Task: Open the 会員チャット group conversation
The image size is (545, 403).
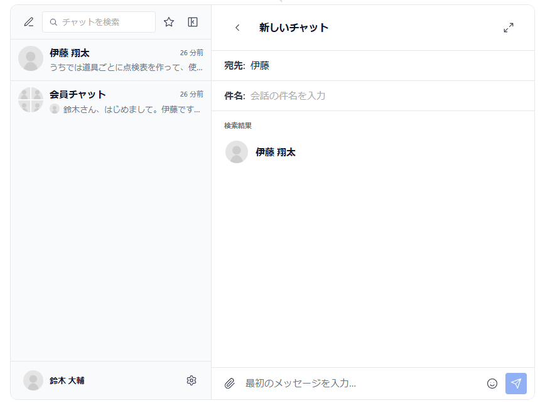Action: click(x=111, y=101)
